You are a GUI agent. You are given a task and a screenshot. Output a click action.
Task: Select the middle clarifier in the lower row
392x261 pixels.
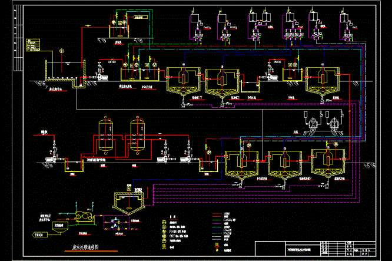click(285, 166)
